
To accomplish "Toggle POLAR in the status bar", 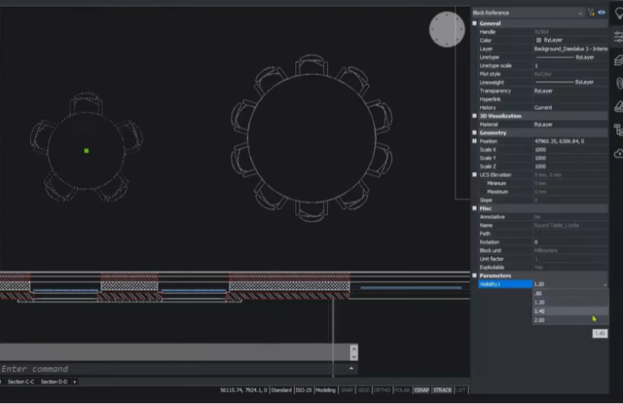I will pyautogui.click(x=401, y=390).
